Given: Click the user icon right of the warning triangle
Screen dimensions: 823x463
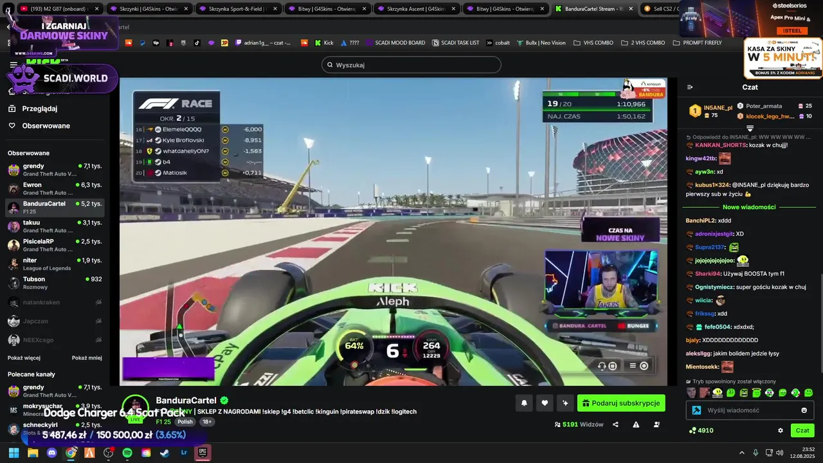Looking at the screenshot, I should [656, 424].
